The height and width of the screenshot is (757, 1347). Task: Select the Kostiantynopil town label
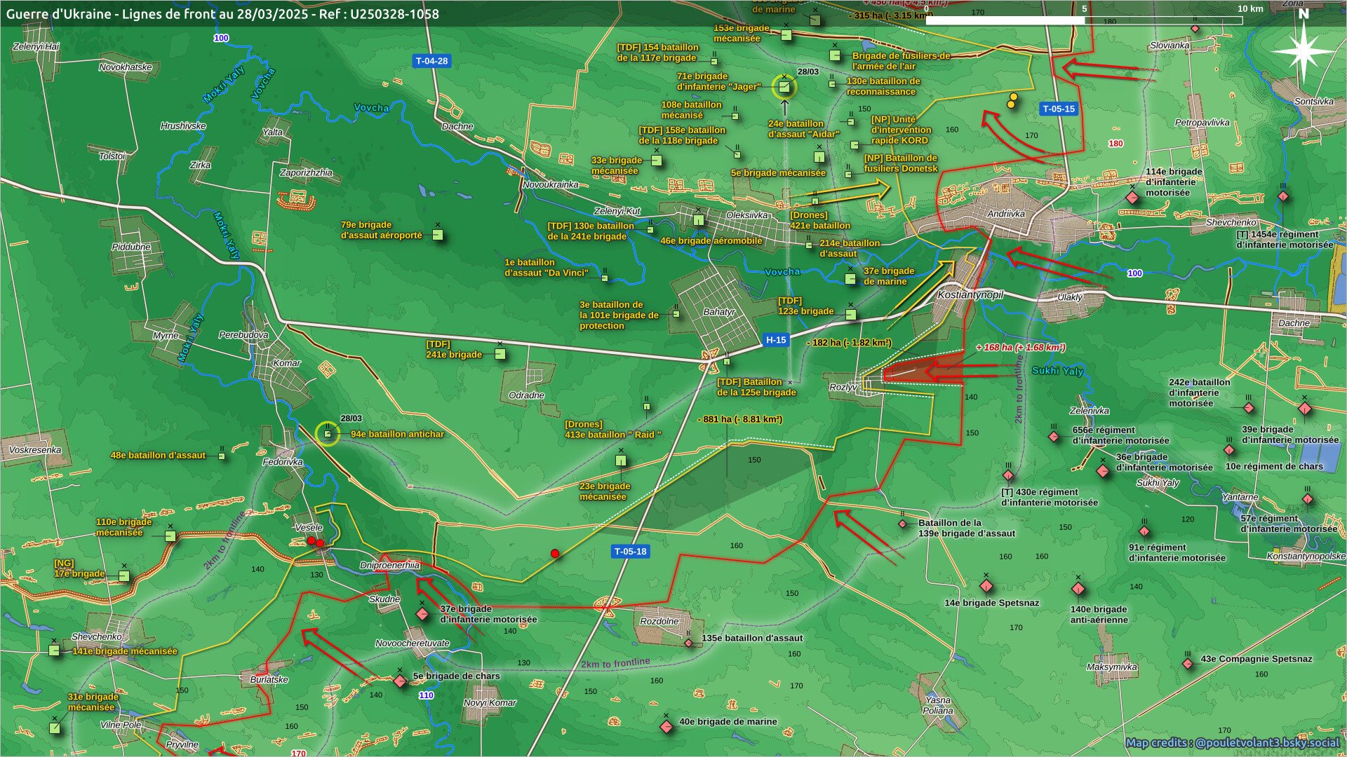pos(970,295)
